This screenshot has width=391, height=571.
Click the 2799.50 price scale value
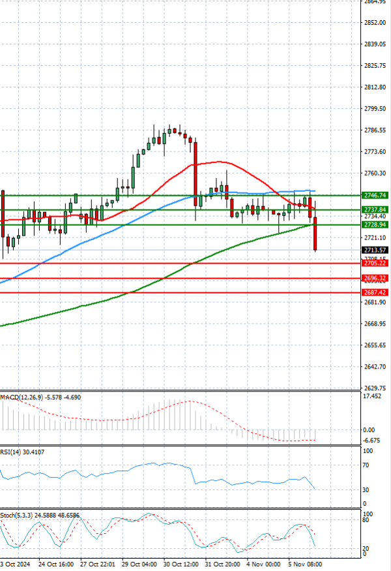(375, 108)
